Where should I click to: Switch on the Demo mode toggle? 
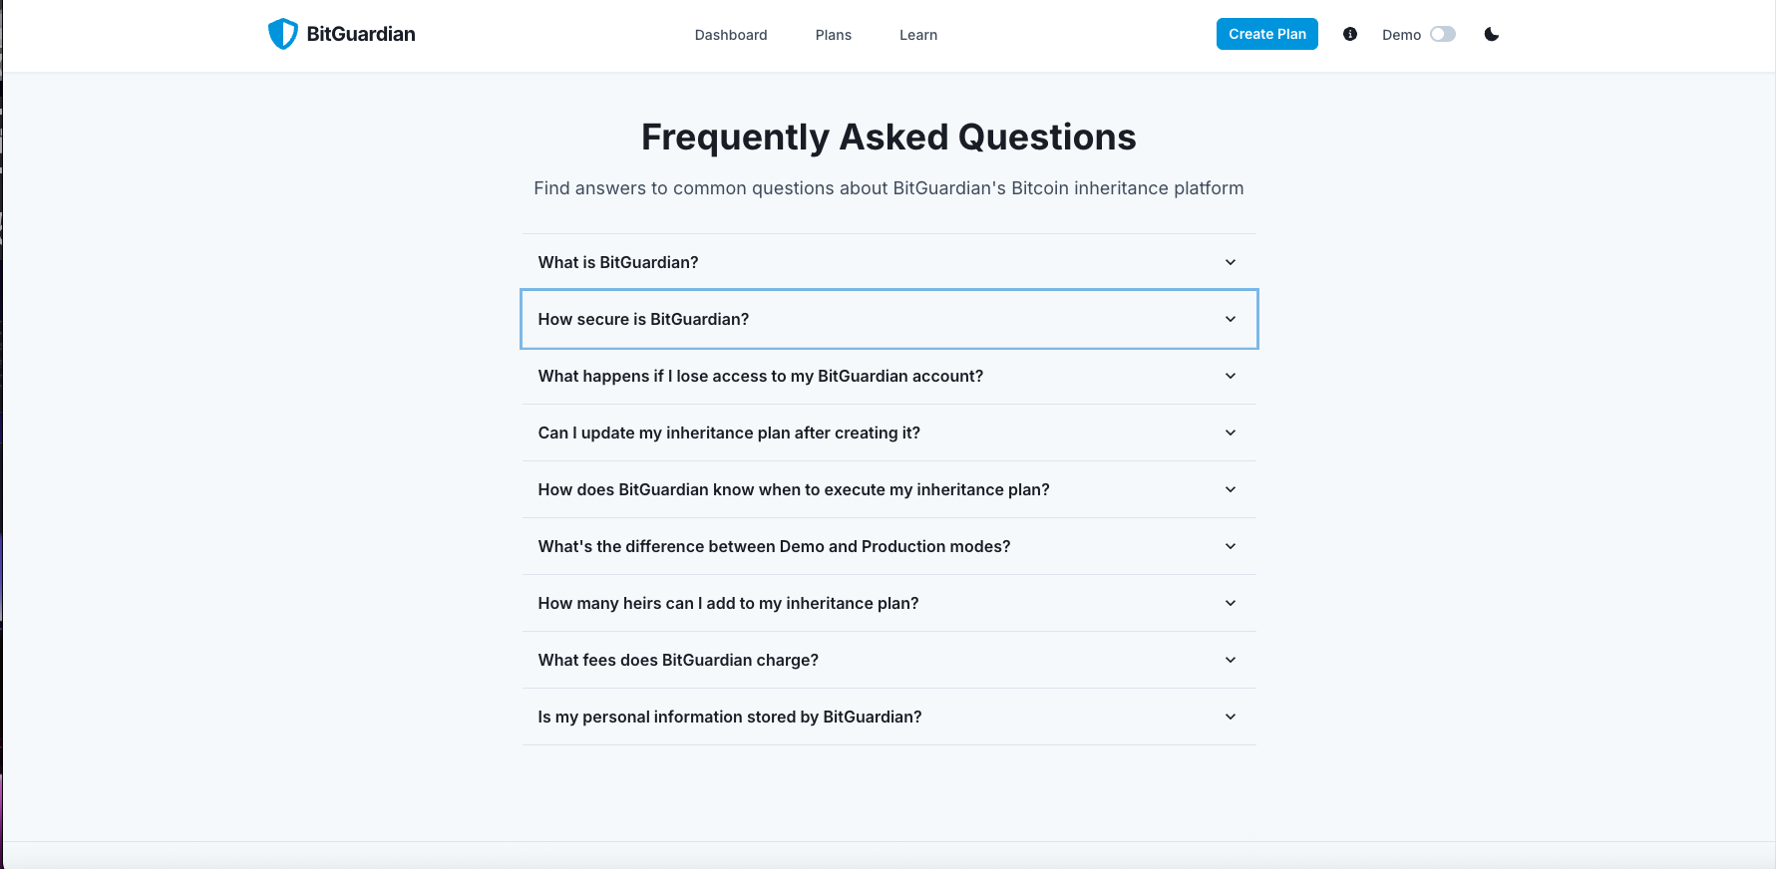1442,34
